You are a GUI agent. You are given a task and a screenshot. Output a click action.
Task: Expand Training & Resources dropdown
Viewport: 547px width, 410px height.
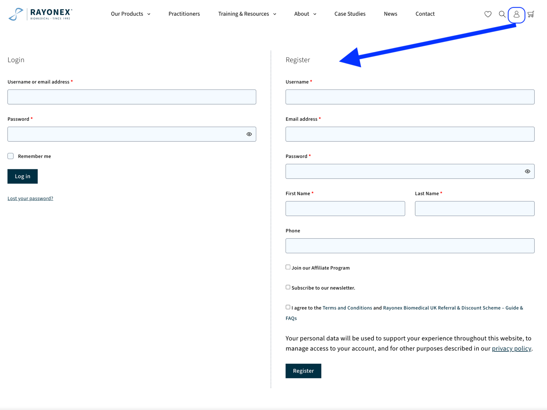pos(247,14)
